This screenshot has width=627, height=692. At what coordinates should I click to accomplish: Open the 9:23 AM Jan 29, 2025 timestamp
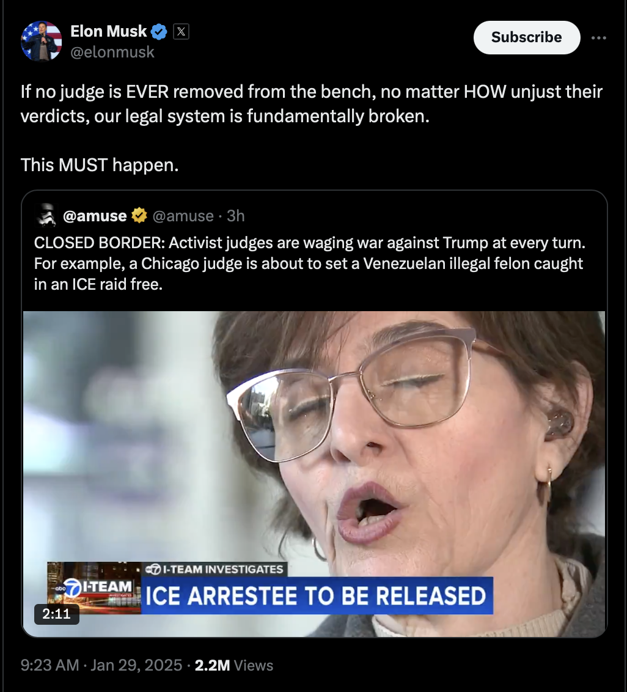101,665
